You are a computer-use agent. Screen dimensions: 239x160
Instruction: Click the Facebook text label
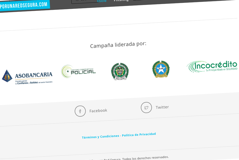point(98,111)
